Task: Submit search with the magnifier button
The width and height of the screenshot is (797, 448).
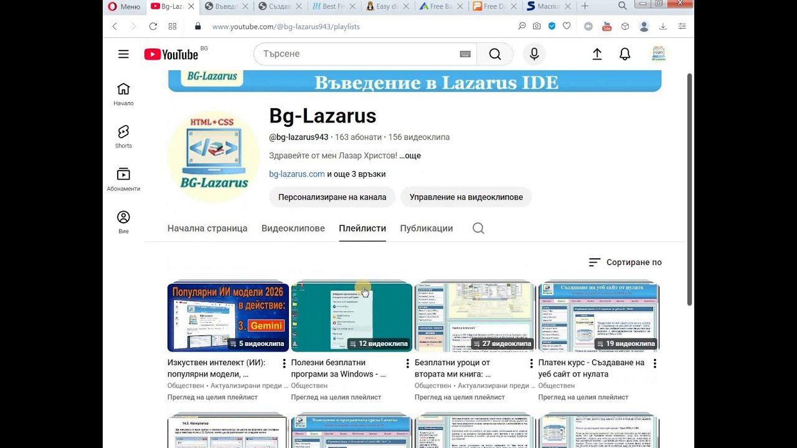Action: (x=495, y=54)
